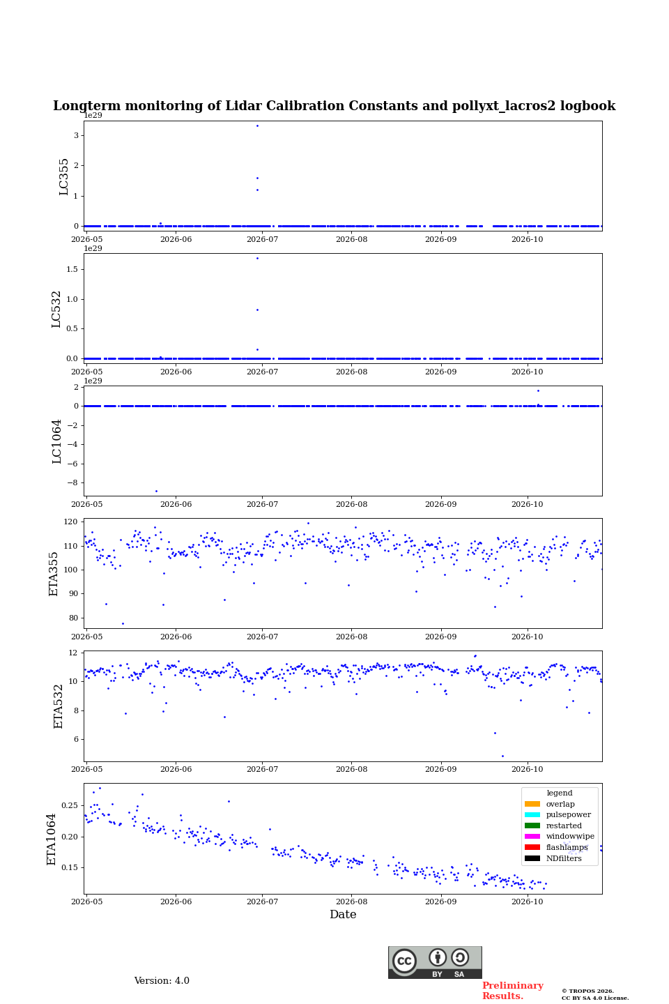
Task: Click the cyan pulsepower legend swatch
Action: click(532, 815)
